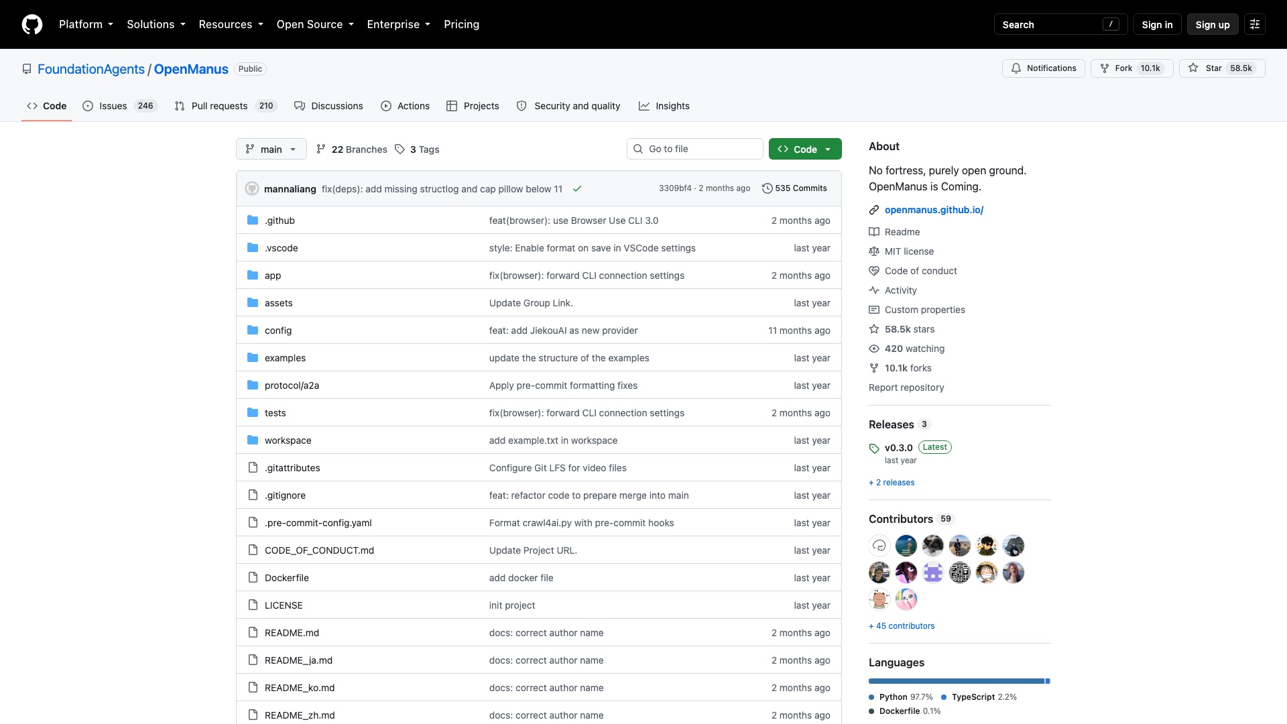Open the Actions tab
The width and height of the screenshot is (1287, 724).
click(x=405, y=106)
